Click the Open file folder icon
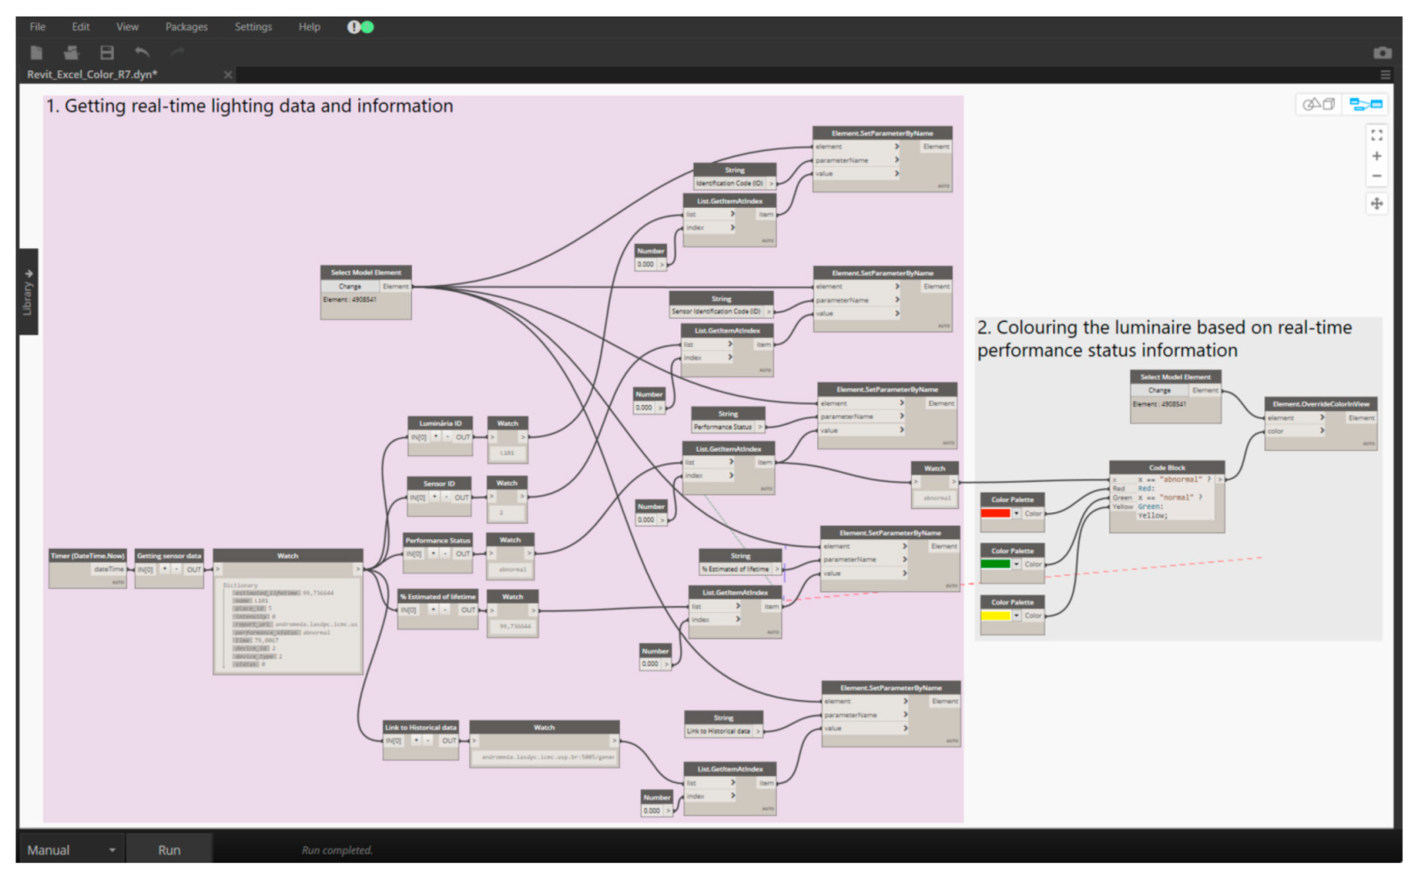 pyautogui.click(x=71, y=53)
